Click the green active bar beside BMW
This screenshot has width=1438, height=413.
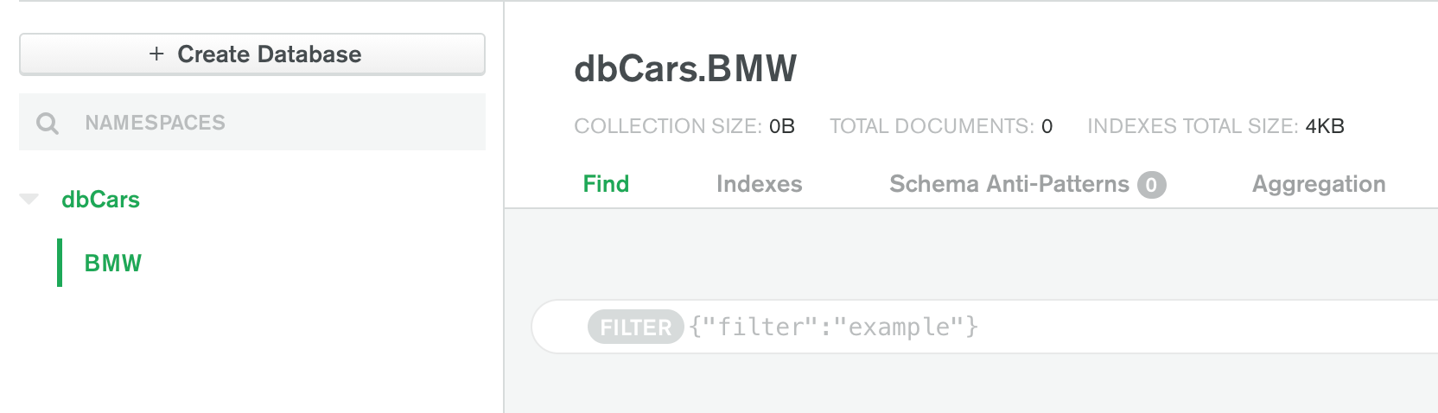60,263
